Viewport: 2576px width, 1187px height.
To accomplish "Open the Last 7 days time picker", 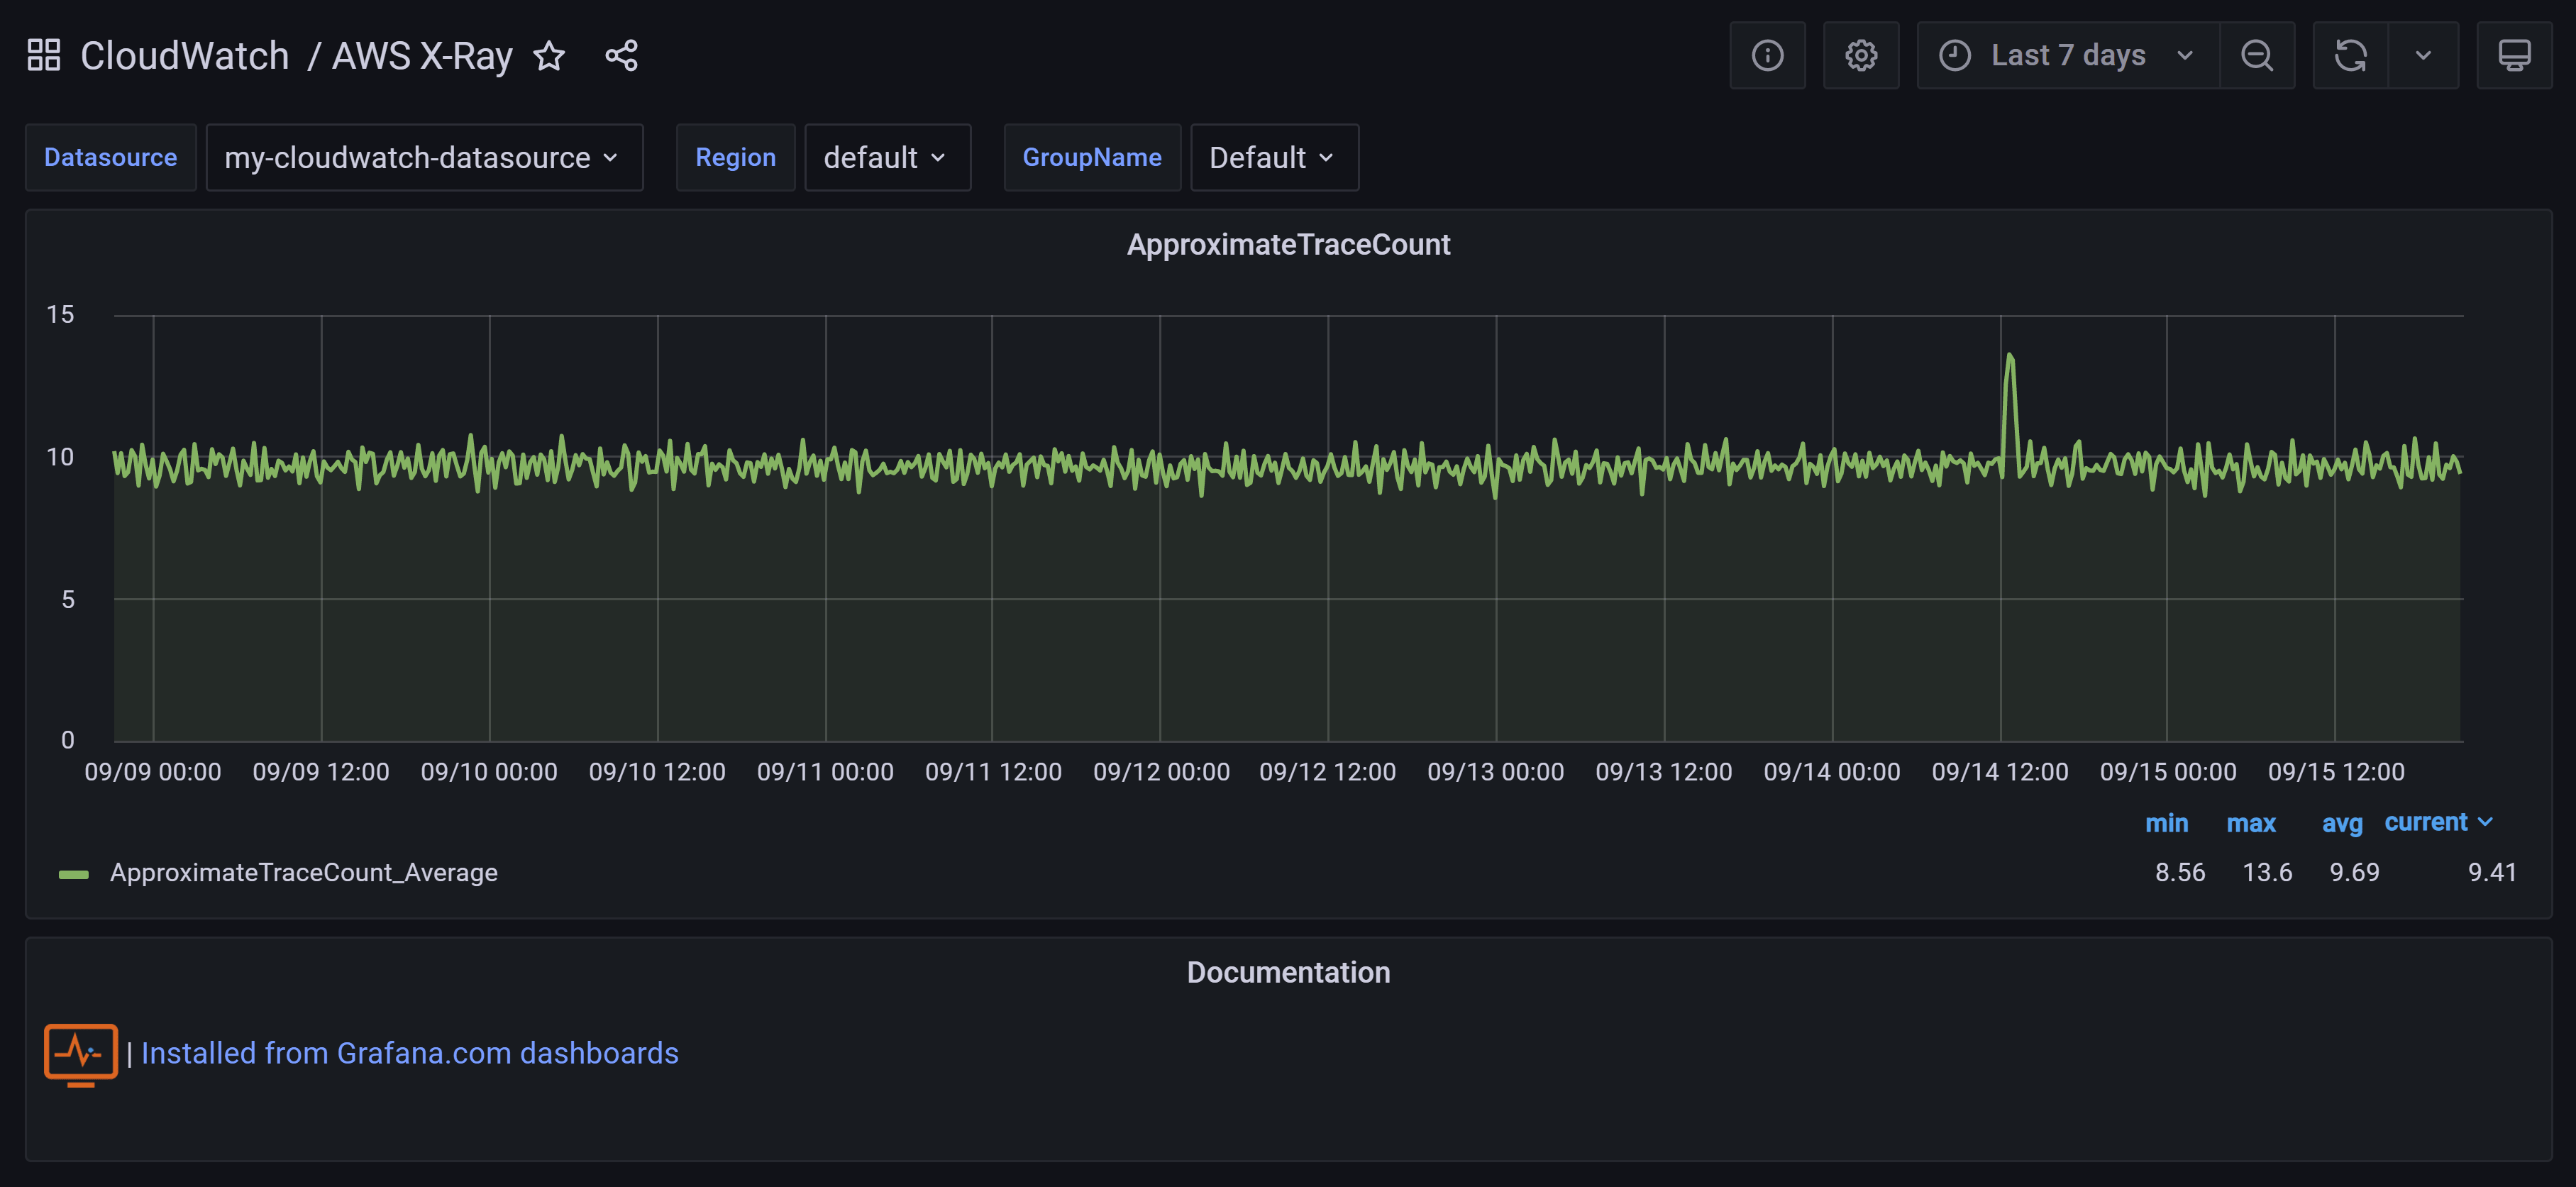I will coord(2067,55).
